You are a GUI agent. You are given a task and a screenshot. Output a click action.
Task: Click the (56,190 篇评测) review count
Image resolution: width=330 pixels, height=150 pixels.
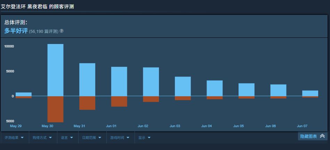(x=43, y=32)
